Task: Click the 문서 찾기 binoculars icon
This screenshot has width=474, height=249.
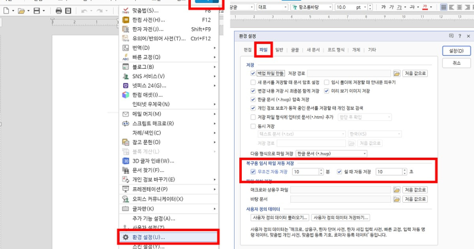Action: [126, 170]
